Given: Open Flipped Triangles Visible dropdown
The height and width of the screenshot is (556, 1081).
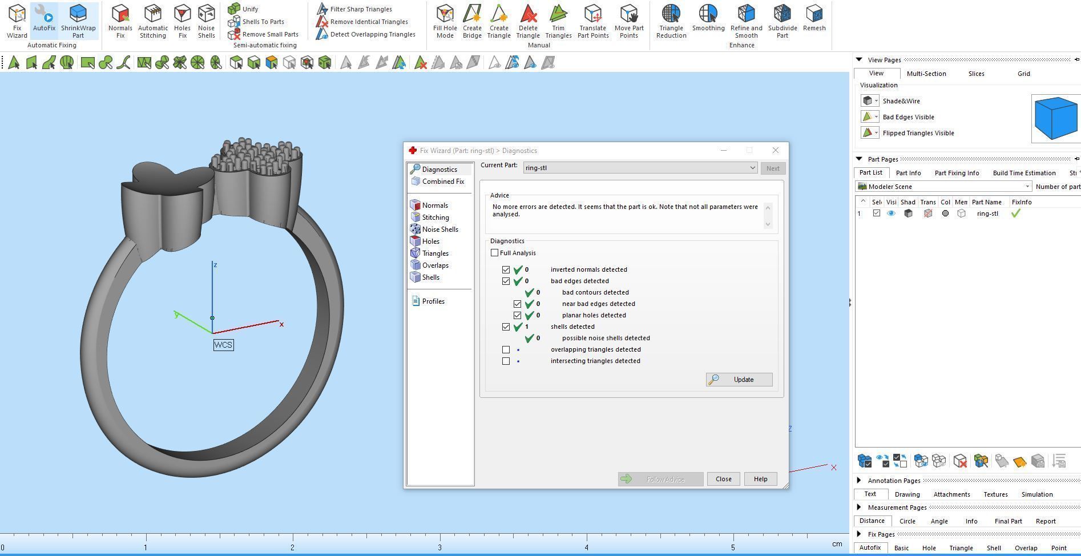Looking at the screenshot, I should (876, 133).
